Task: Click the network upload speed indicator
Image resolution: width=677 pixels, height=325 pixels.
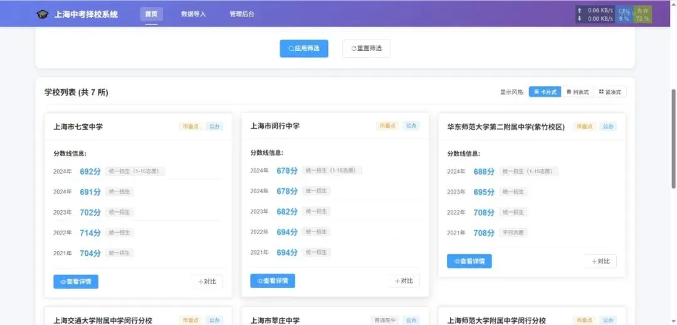Action: tap(595, 10)
